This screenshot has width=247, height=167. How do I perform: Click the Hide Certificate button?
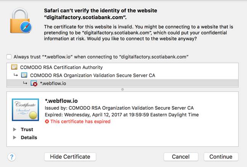pos(70,157)
